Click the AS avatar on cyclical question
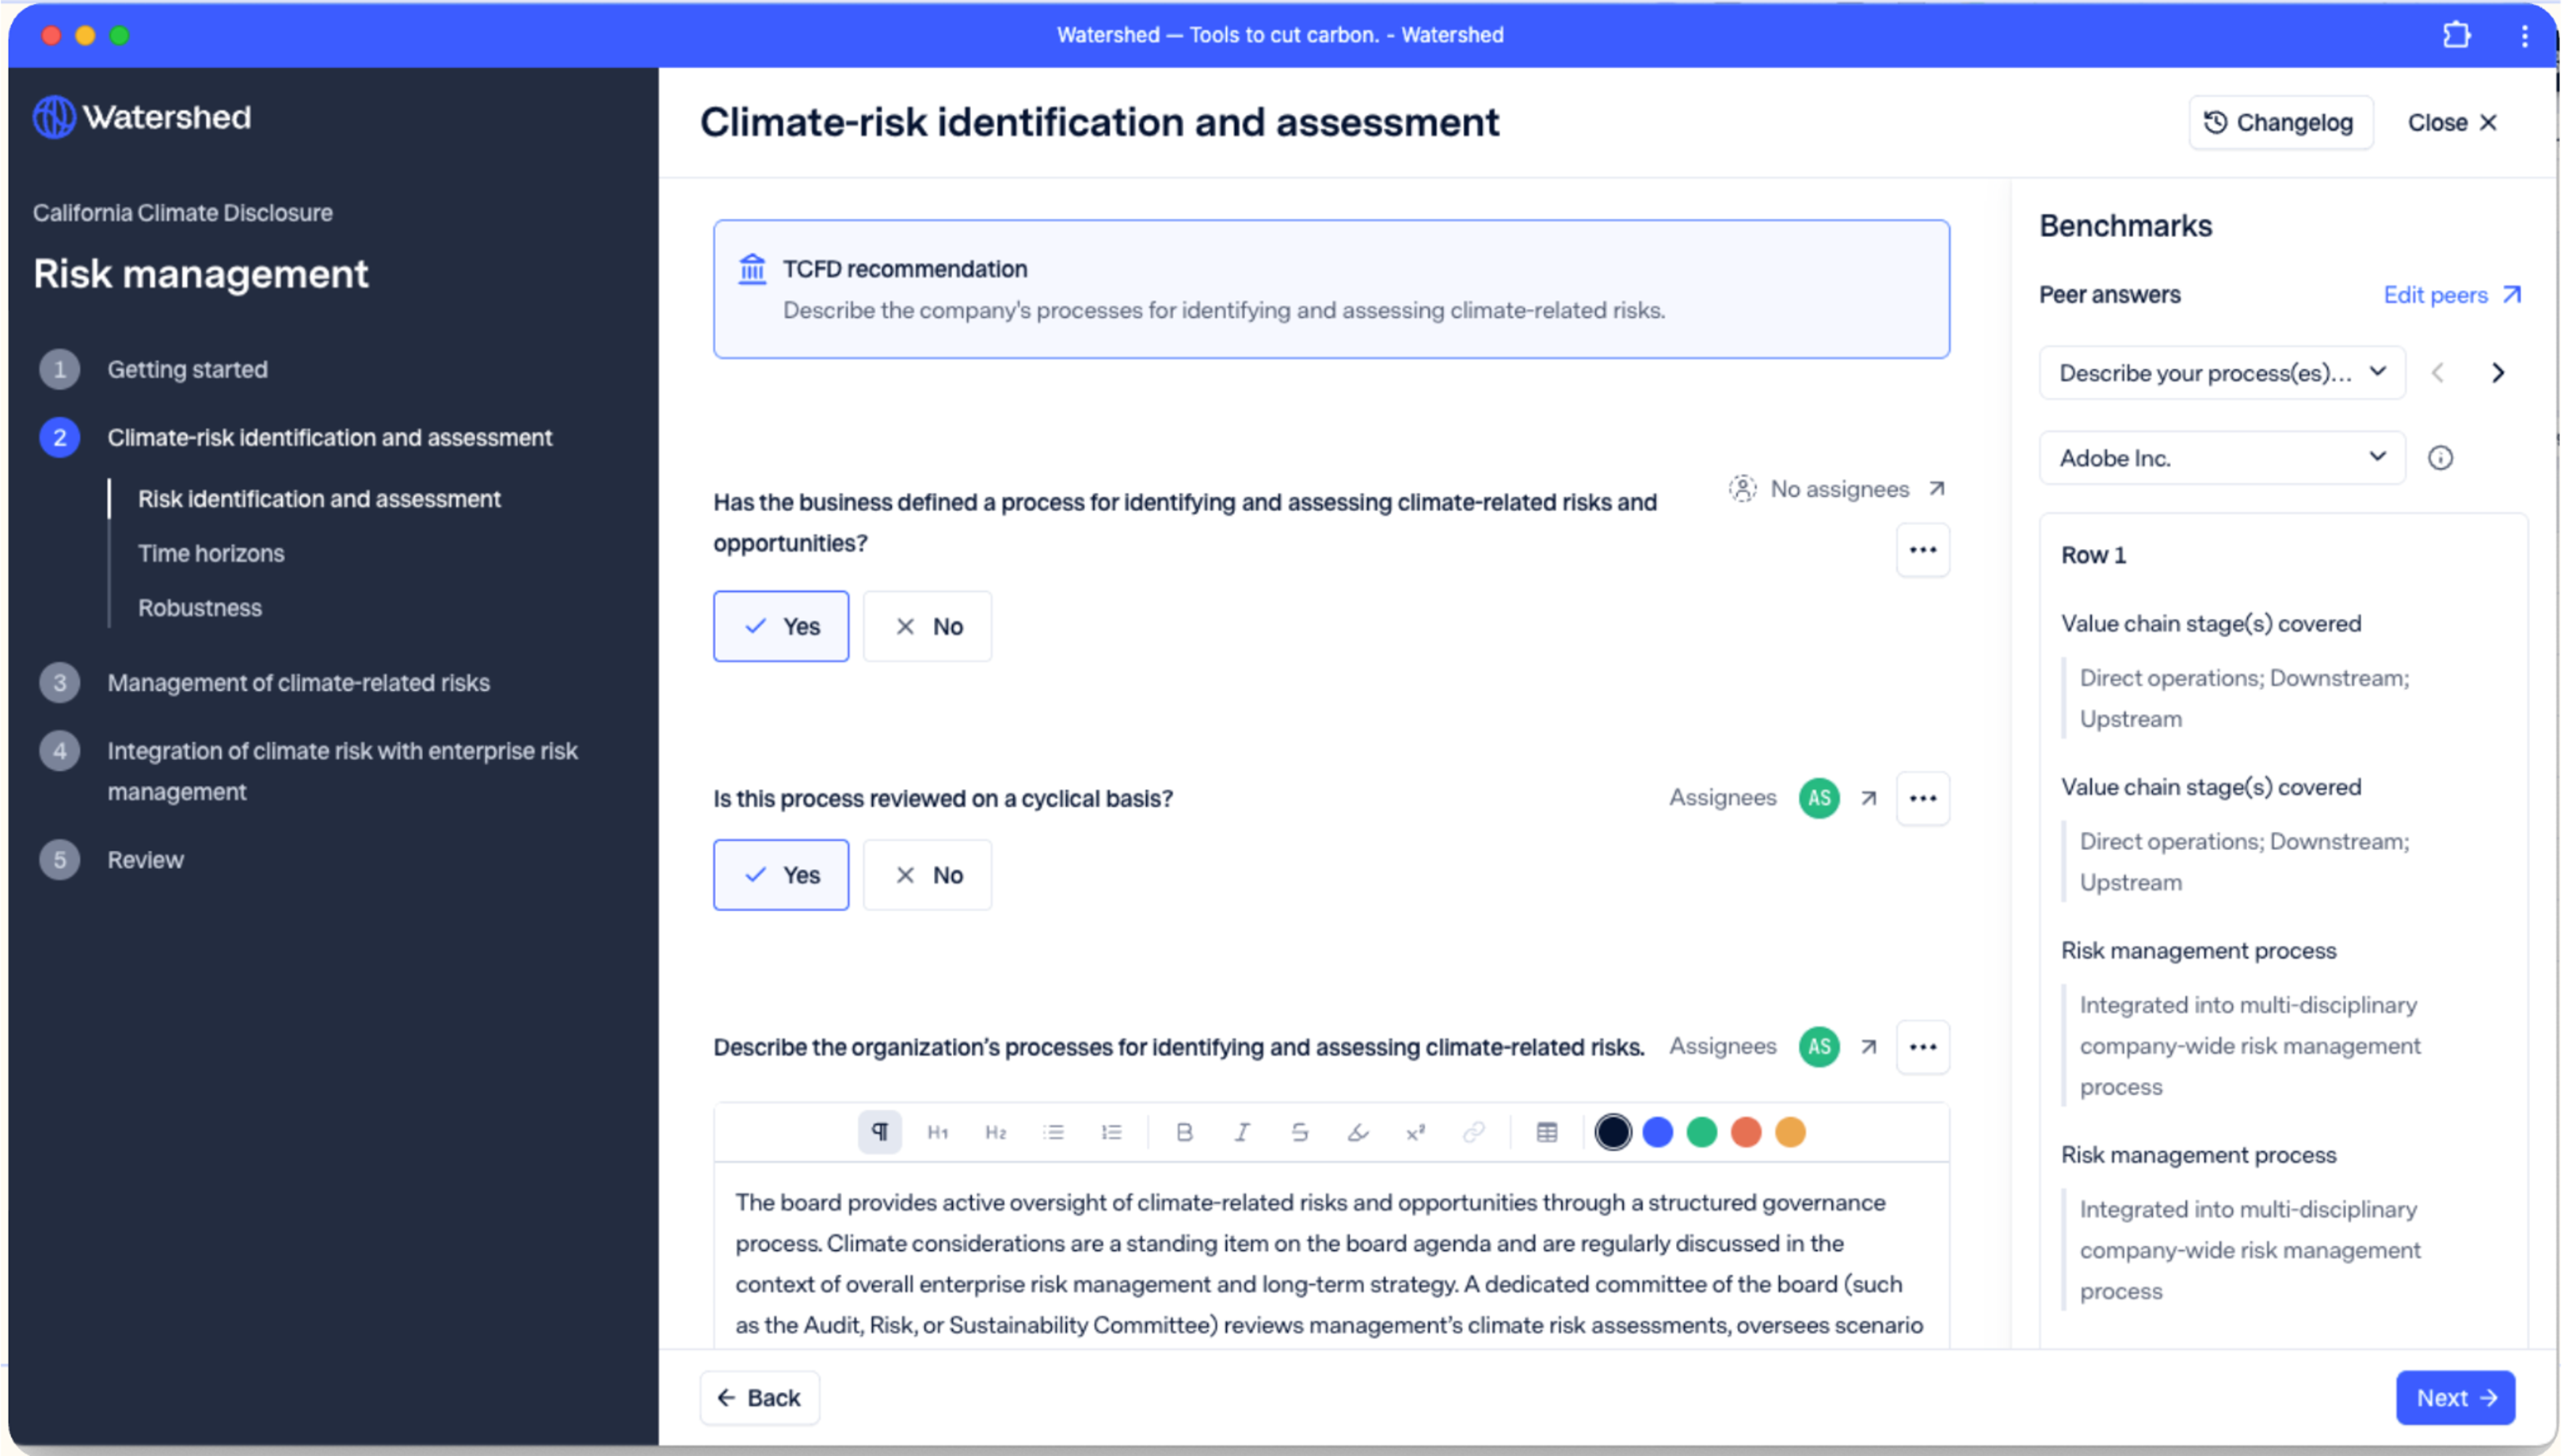Image resolution: width=2562 pixels, height=1456 pixels. coord(1819,798)
